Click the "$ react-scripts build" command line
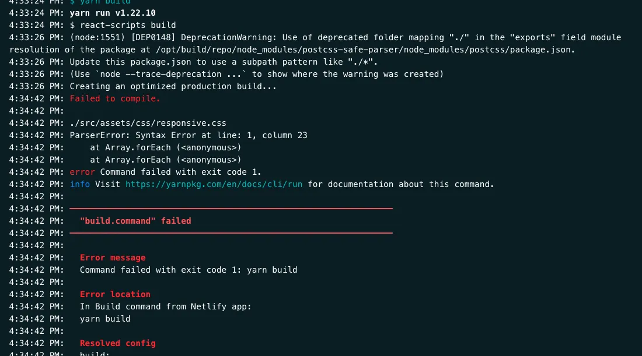The width and height of the screenshot is (642, 356). tap(123, 25)
